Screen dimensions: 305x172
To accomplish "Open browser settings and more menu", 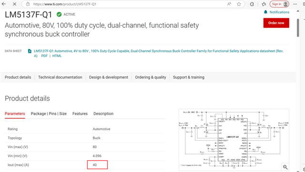I will coord(295,4).
